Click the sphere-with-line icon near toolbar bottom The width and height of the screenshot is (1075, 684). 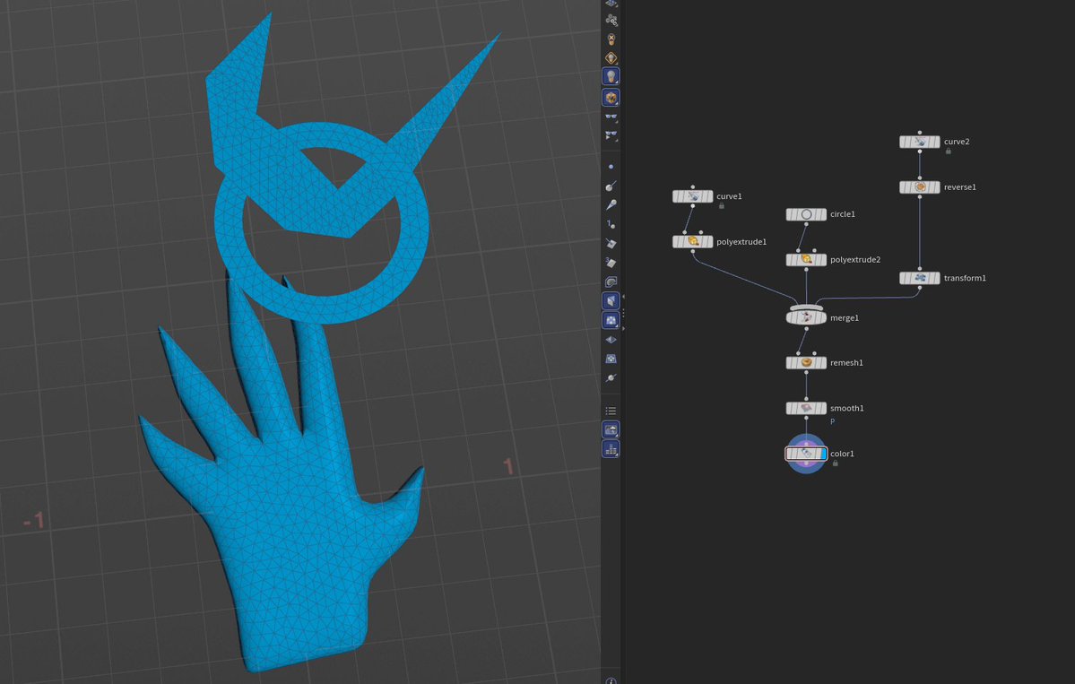pyautogui.click(x=611, y=377)
